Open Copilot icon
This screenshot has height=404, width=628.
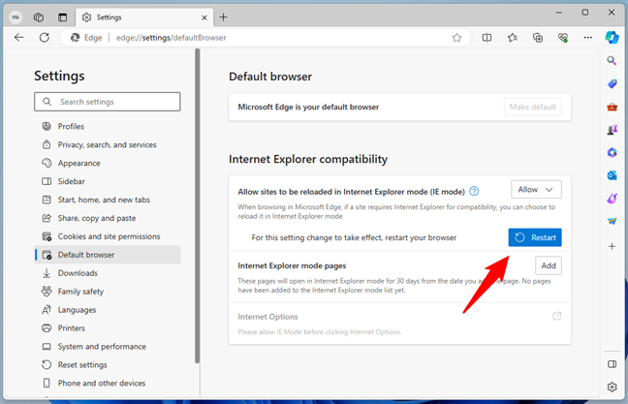coord(612,38)
